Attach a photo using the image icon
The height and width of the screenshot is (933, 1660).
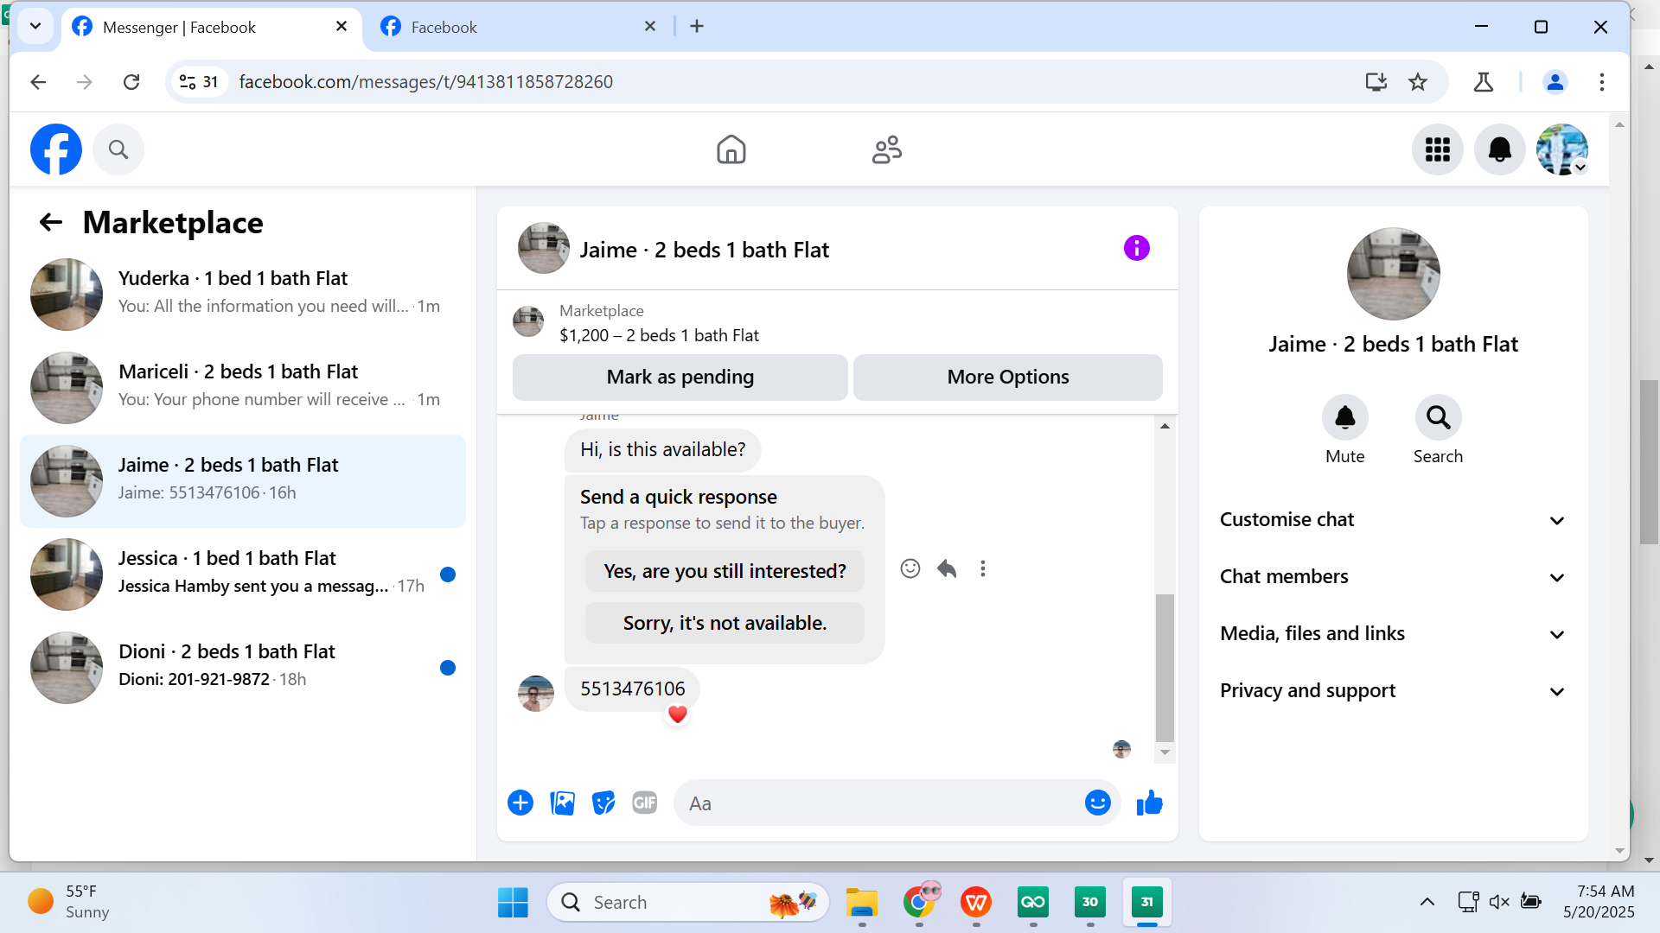(x=562, y=803)
